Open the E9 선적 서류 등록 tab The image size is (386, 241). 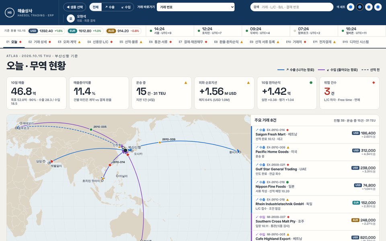pos(265,42)
